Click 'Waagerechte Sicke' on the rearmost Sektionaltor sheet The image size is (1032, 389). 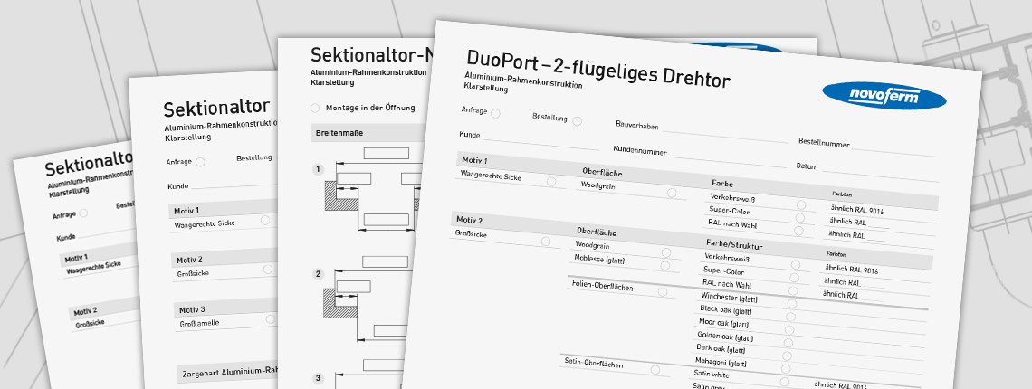pos(93,267)
